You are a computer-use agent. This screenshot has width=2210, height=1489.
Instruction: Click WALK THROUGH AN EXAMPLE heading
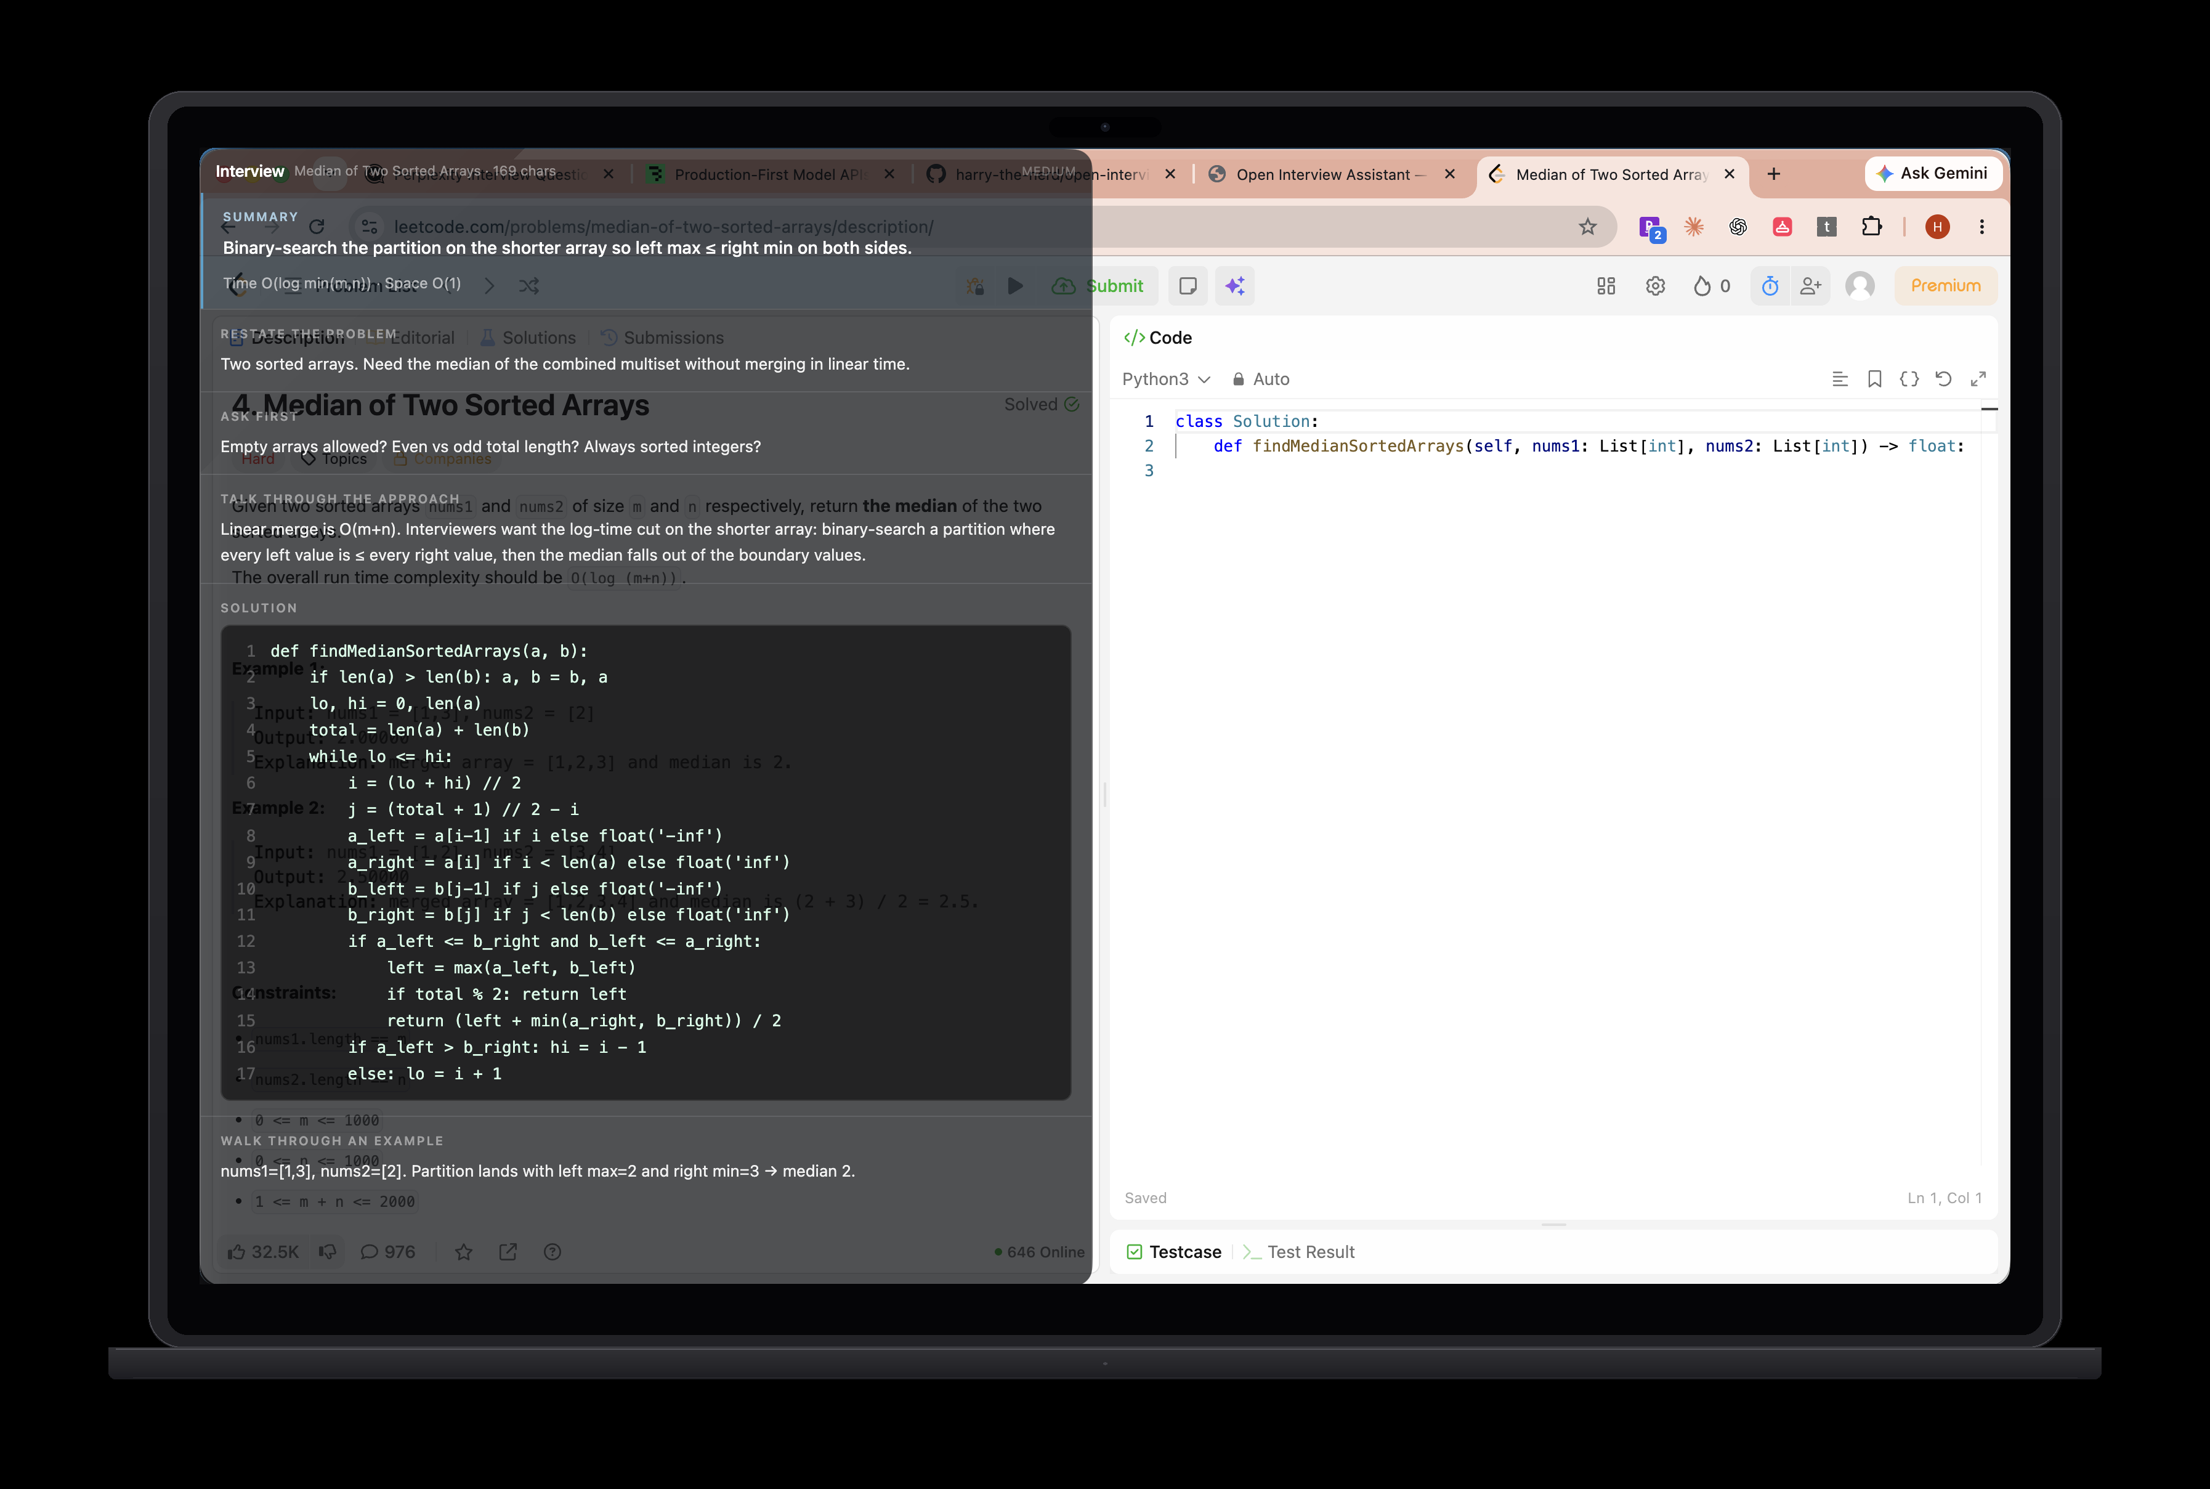tap(332, 1140)
